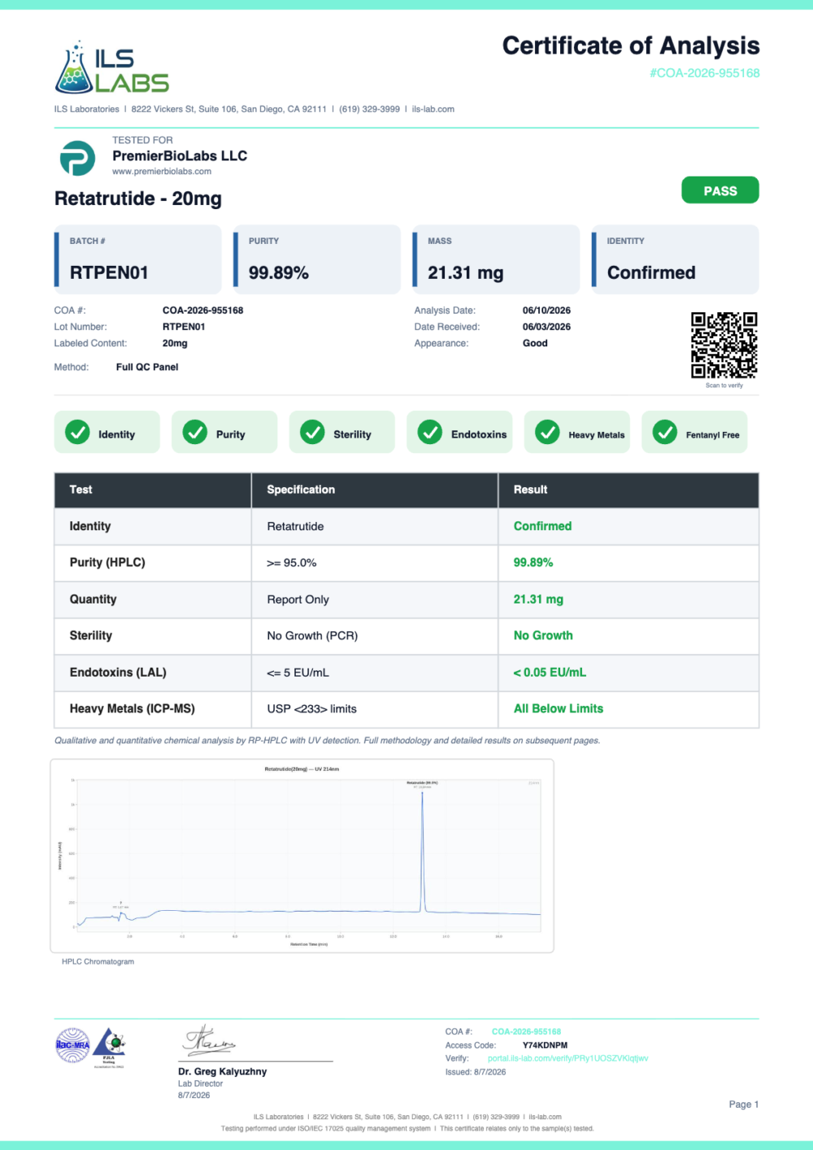Click the QR code to verify
Viewport: 813px width, 1150px height.
(x=724, y=345)
